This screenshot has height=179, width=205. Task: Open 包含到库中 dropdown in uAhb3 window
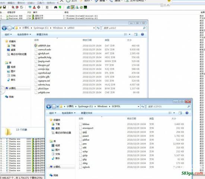click(x=24, y=34)
